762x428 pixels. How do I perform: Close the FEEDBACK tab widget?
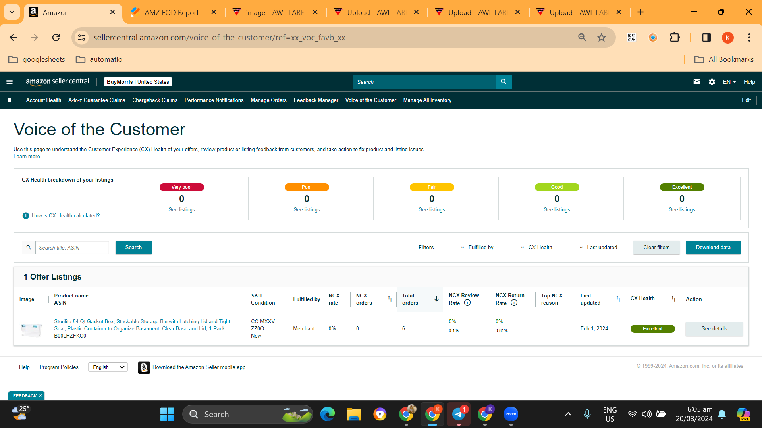(x=40, y=396)
